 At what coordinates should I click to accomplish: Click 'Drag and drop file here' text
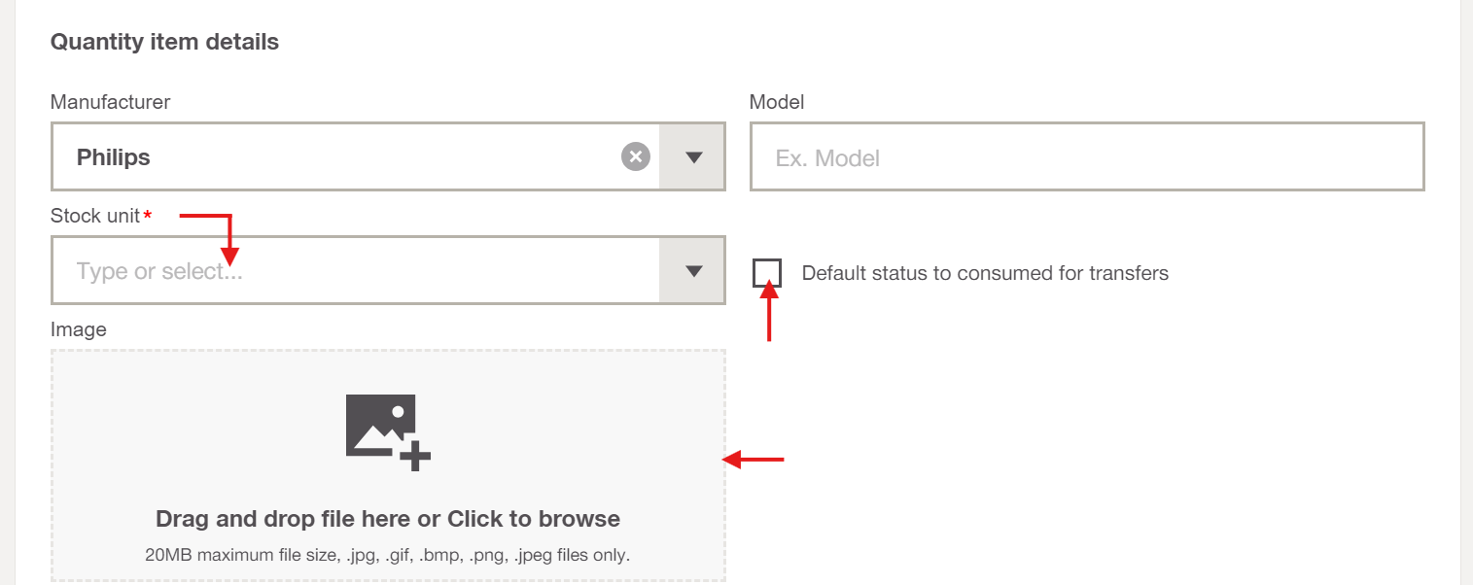click(388, 519)
